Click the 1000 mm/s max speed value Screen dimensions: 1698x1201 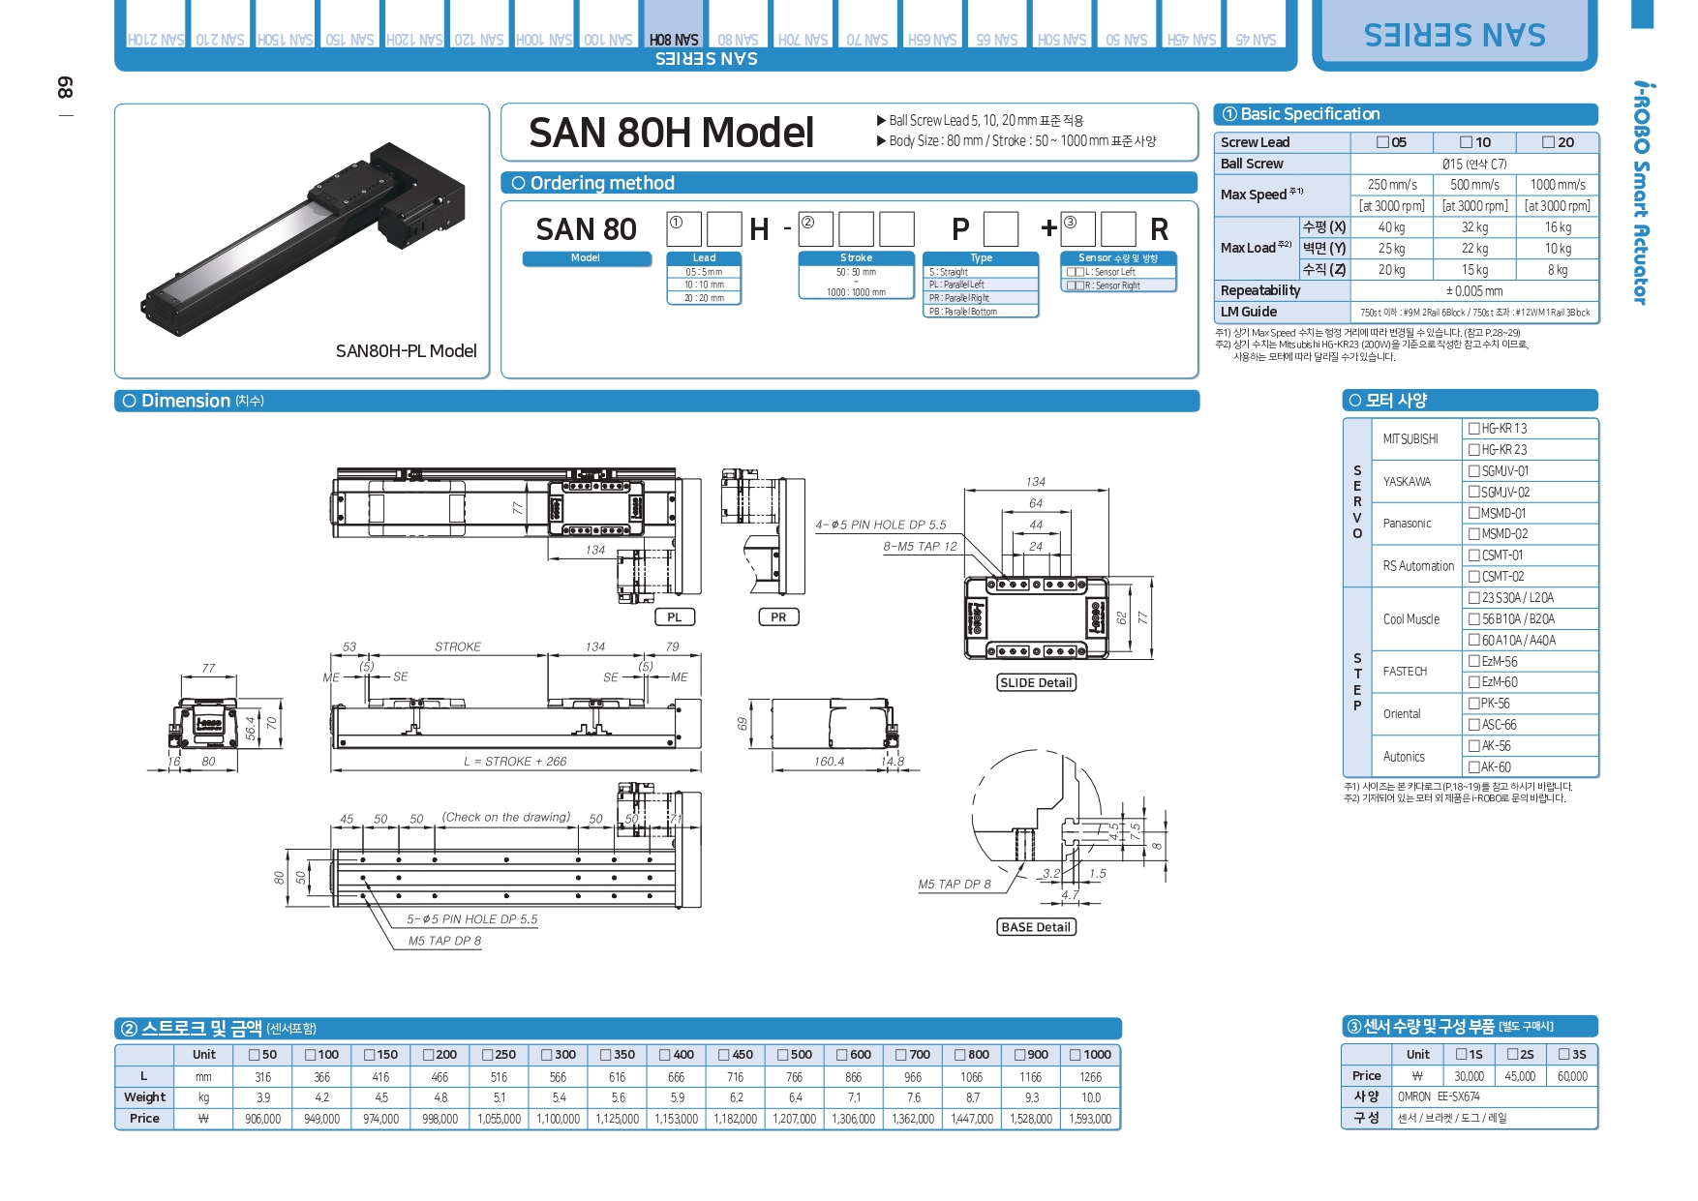pos(1558,185)
